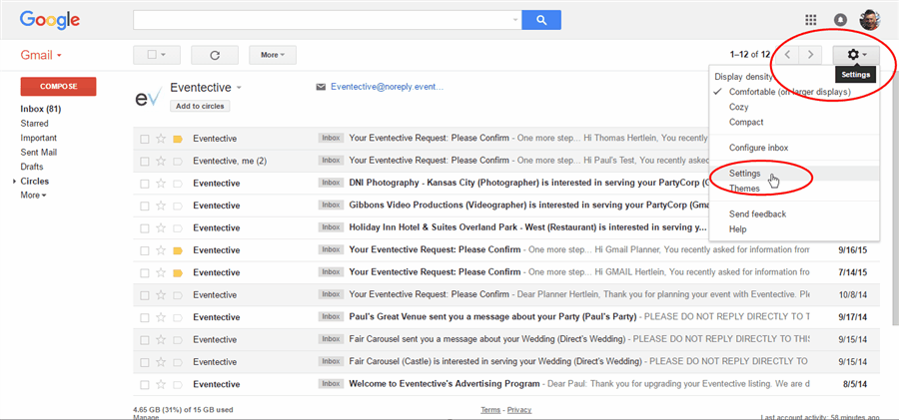Open the Starred folder

tap(34, 123)
